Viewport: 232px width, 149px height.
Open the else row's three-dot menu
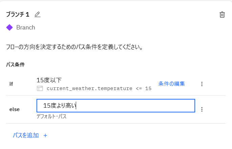point(202,109)
